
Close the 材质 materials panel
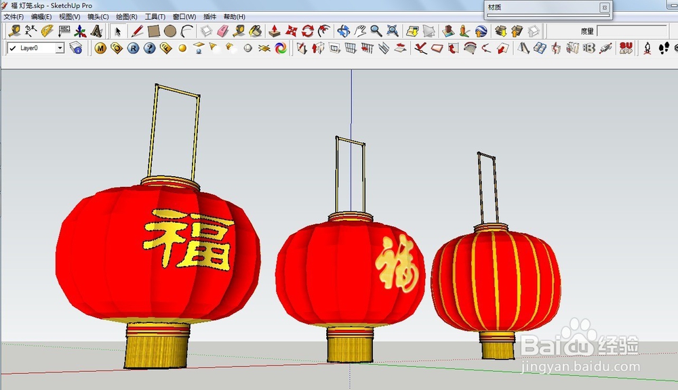605,7
